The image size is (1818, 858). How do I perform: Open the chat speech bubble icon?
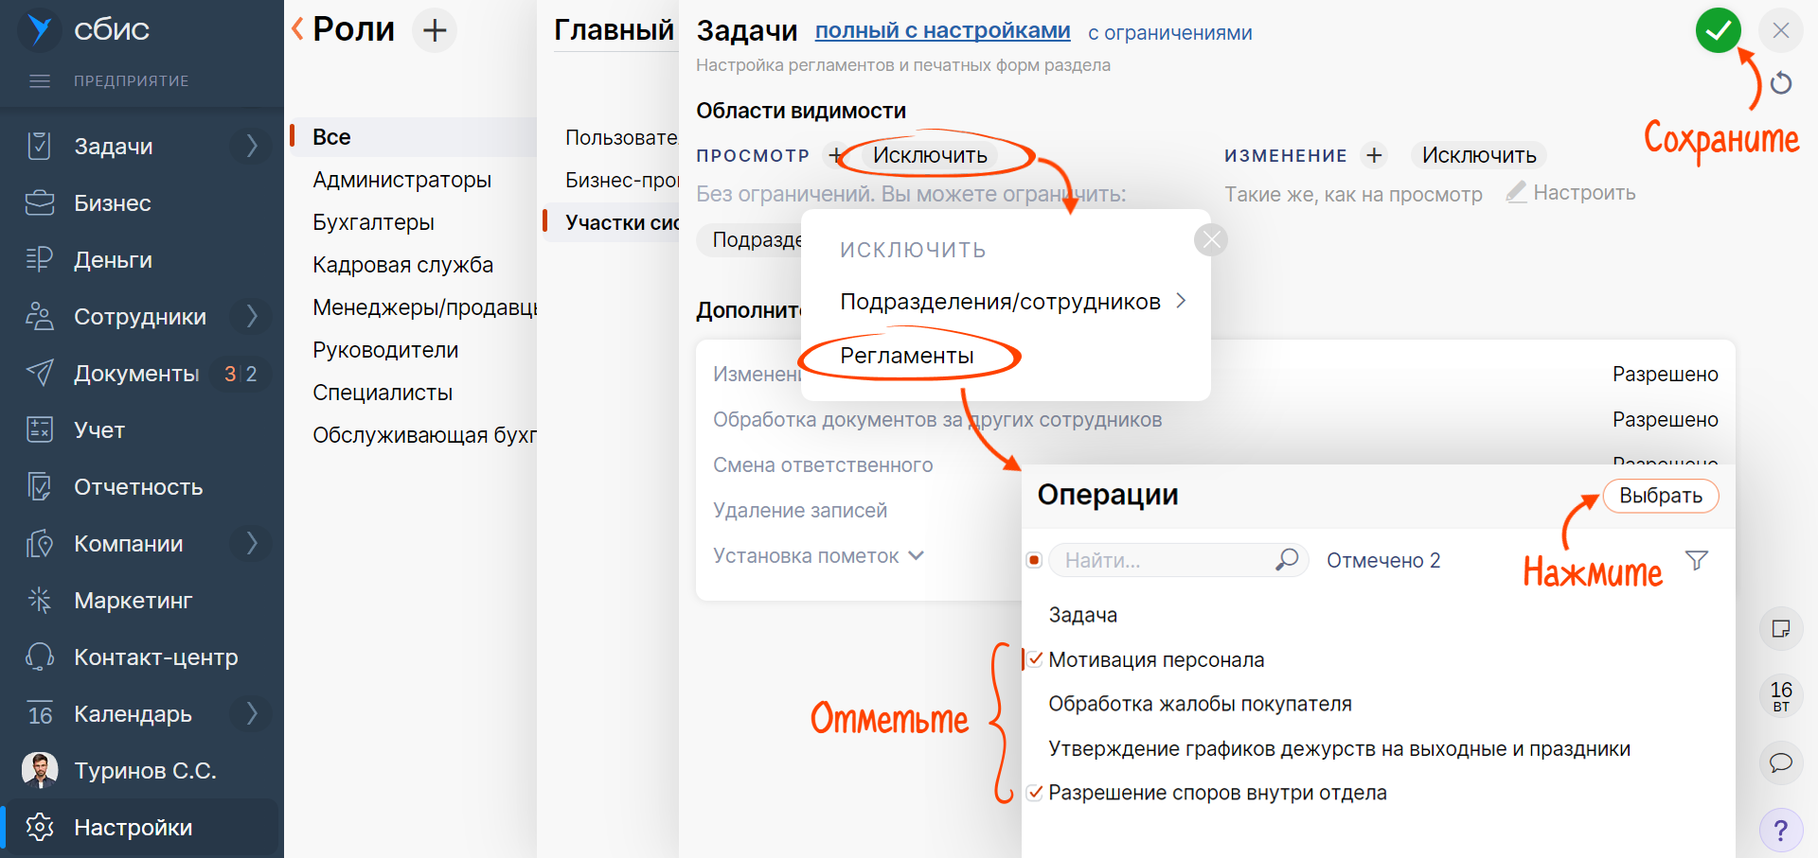click(1780, 762)
